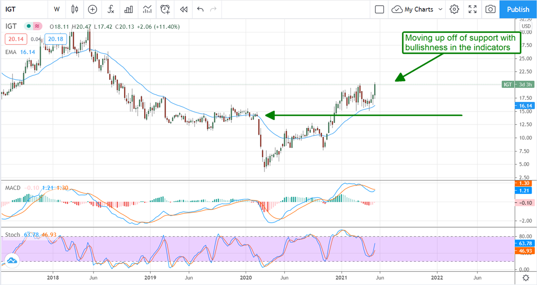Screen dimensions: 537x285
Task: Take a chart snapshot with the camera
Action: 490,9
